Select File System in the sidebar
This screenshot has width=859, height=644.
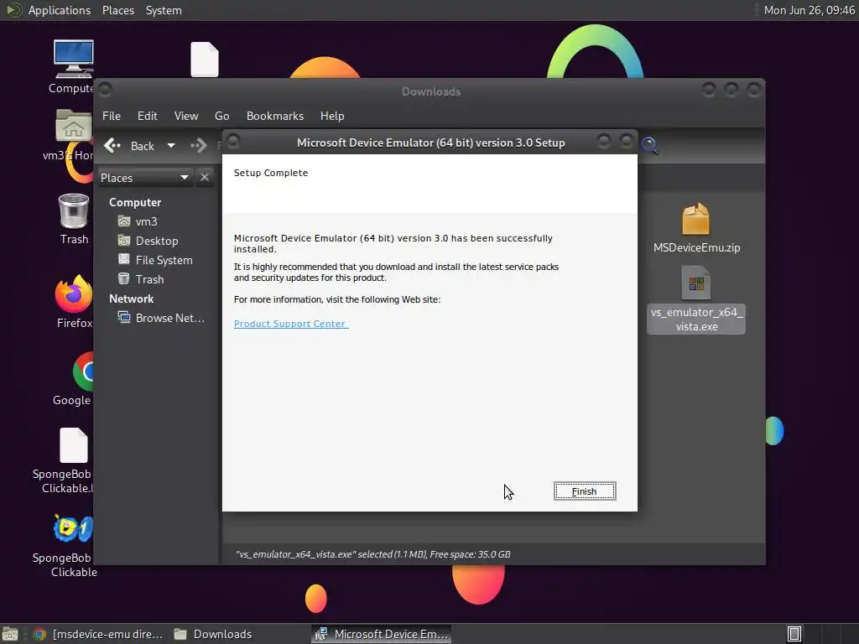point(155,260)
